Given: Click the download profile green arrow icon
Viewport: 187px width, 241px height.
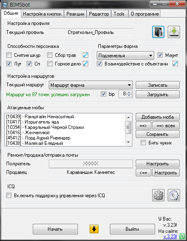Looking at the screenshot, I should tap(174, 32).
